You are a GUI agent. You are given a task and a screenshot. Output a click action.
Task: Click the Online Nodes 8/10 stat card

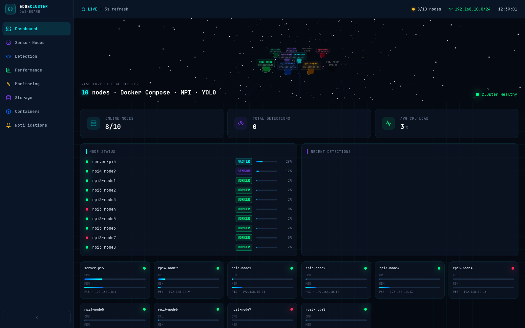(x=152, y=123)
